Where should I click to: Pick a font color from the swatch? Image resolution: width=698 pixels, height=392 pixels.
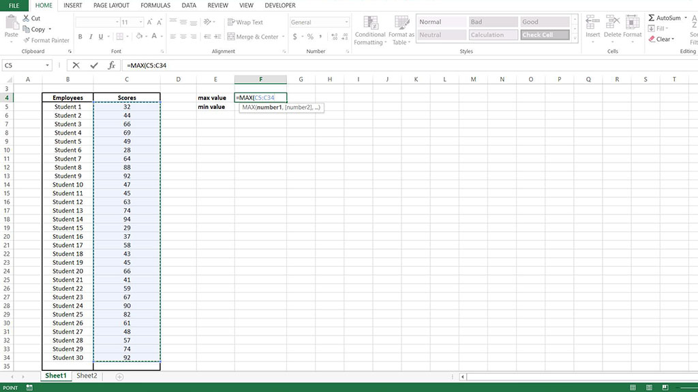[153, 37]
